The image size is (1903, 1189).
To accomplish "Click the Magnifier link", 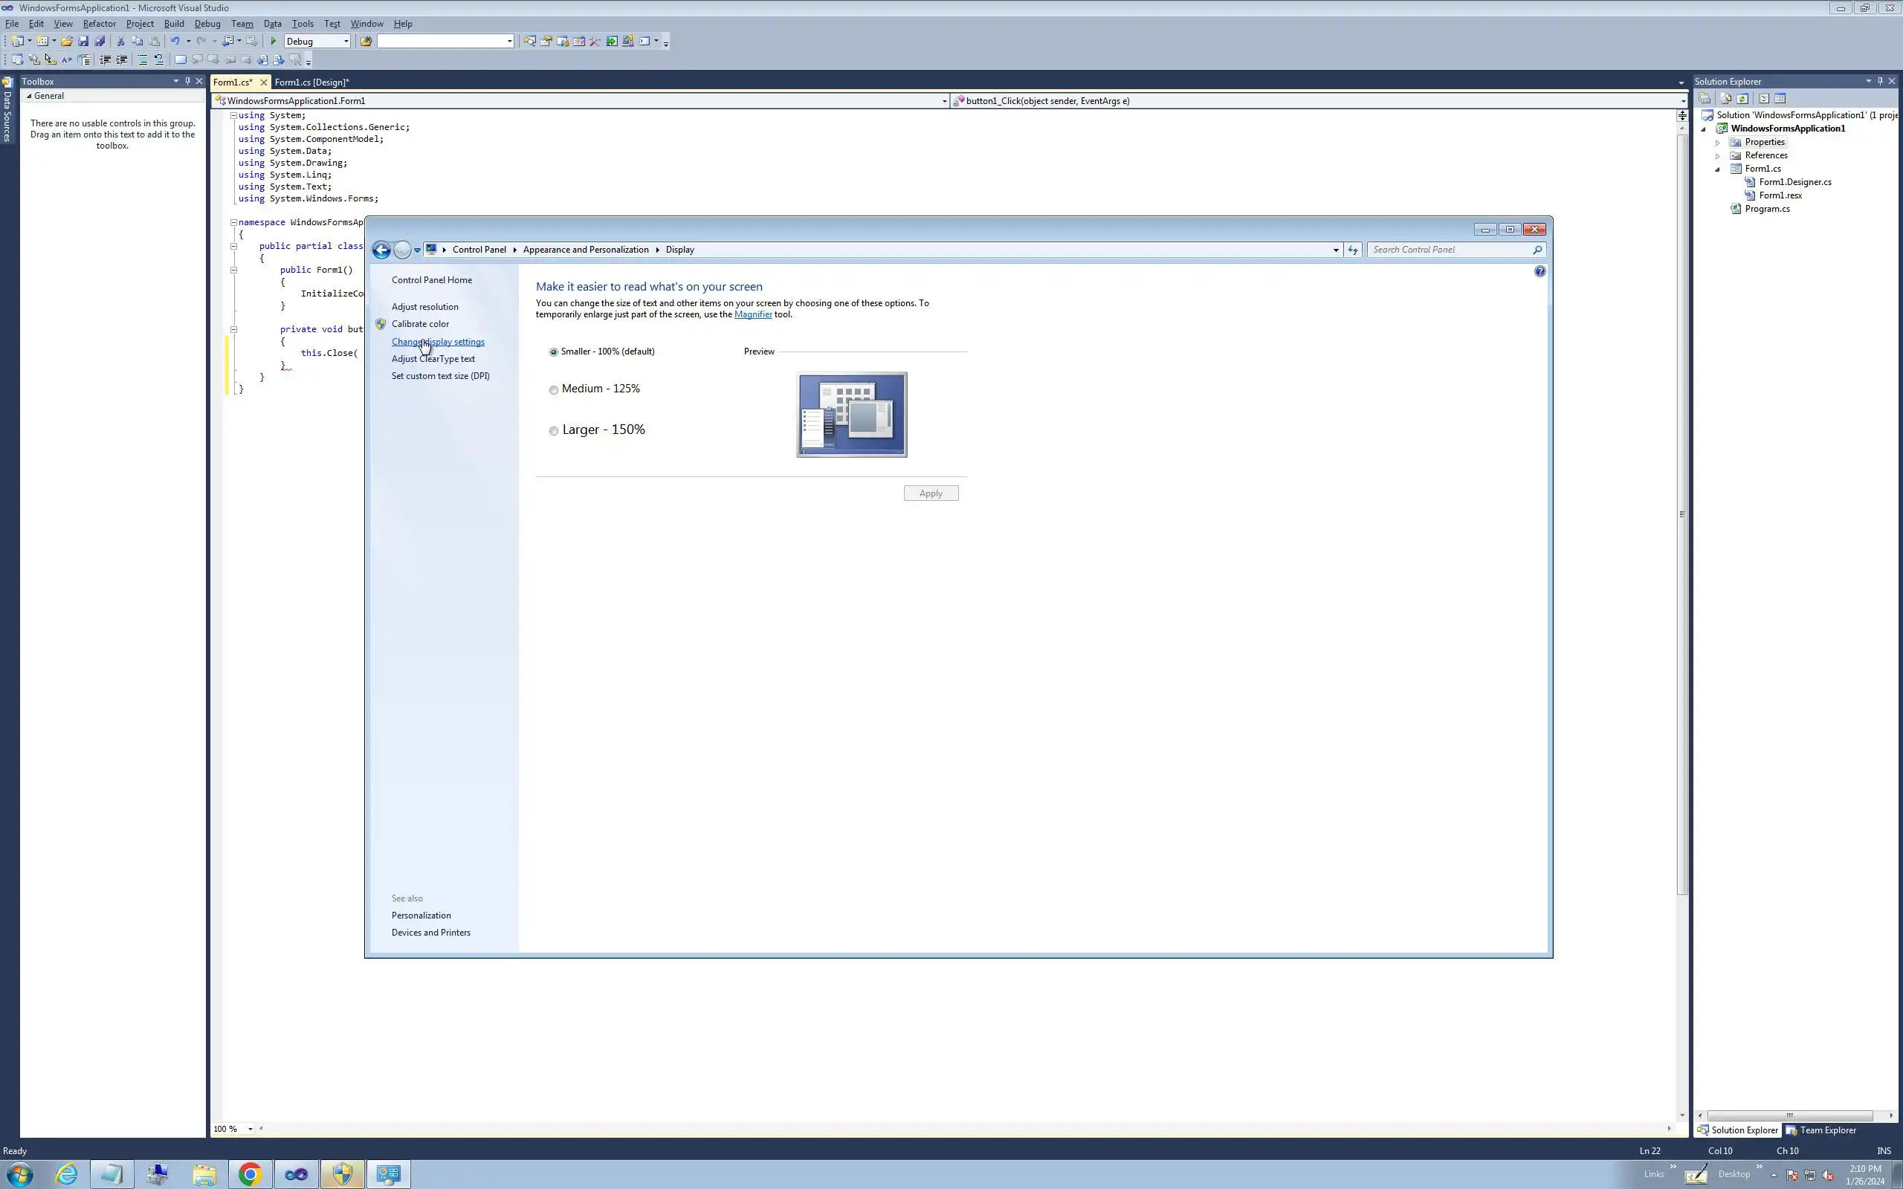I will (x=752, y=314).
